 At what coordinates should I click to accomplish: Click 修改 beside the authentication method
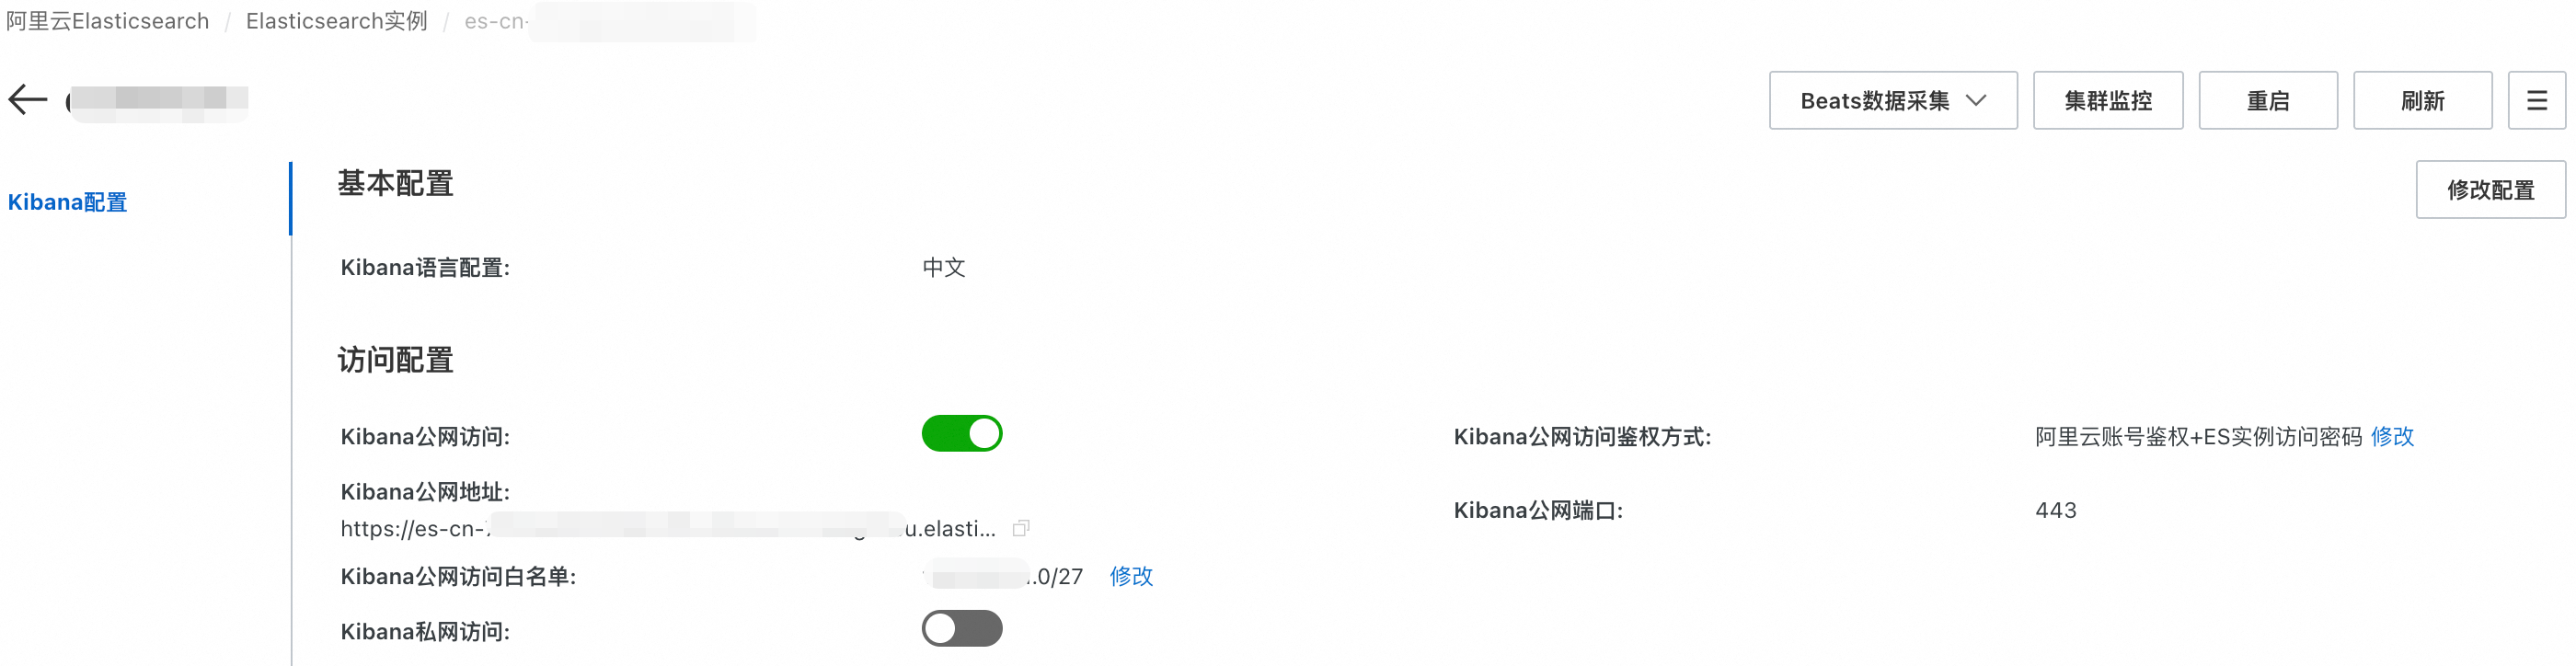click(x=2392, y=436)
